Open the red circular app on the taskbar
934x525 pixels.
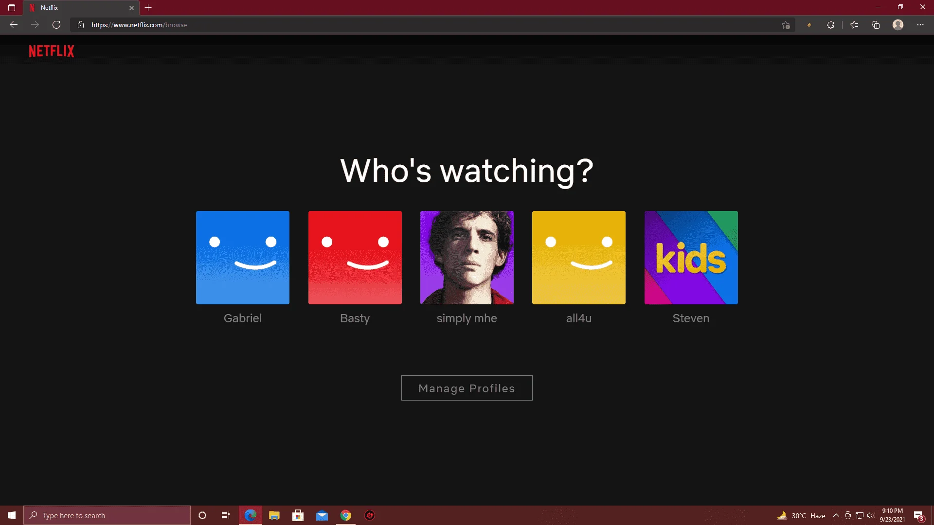pos(370,515)
